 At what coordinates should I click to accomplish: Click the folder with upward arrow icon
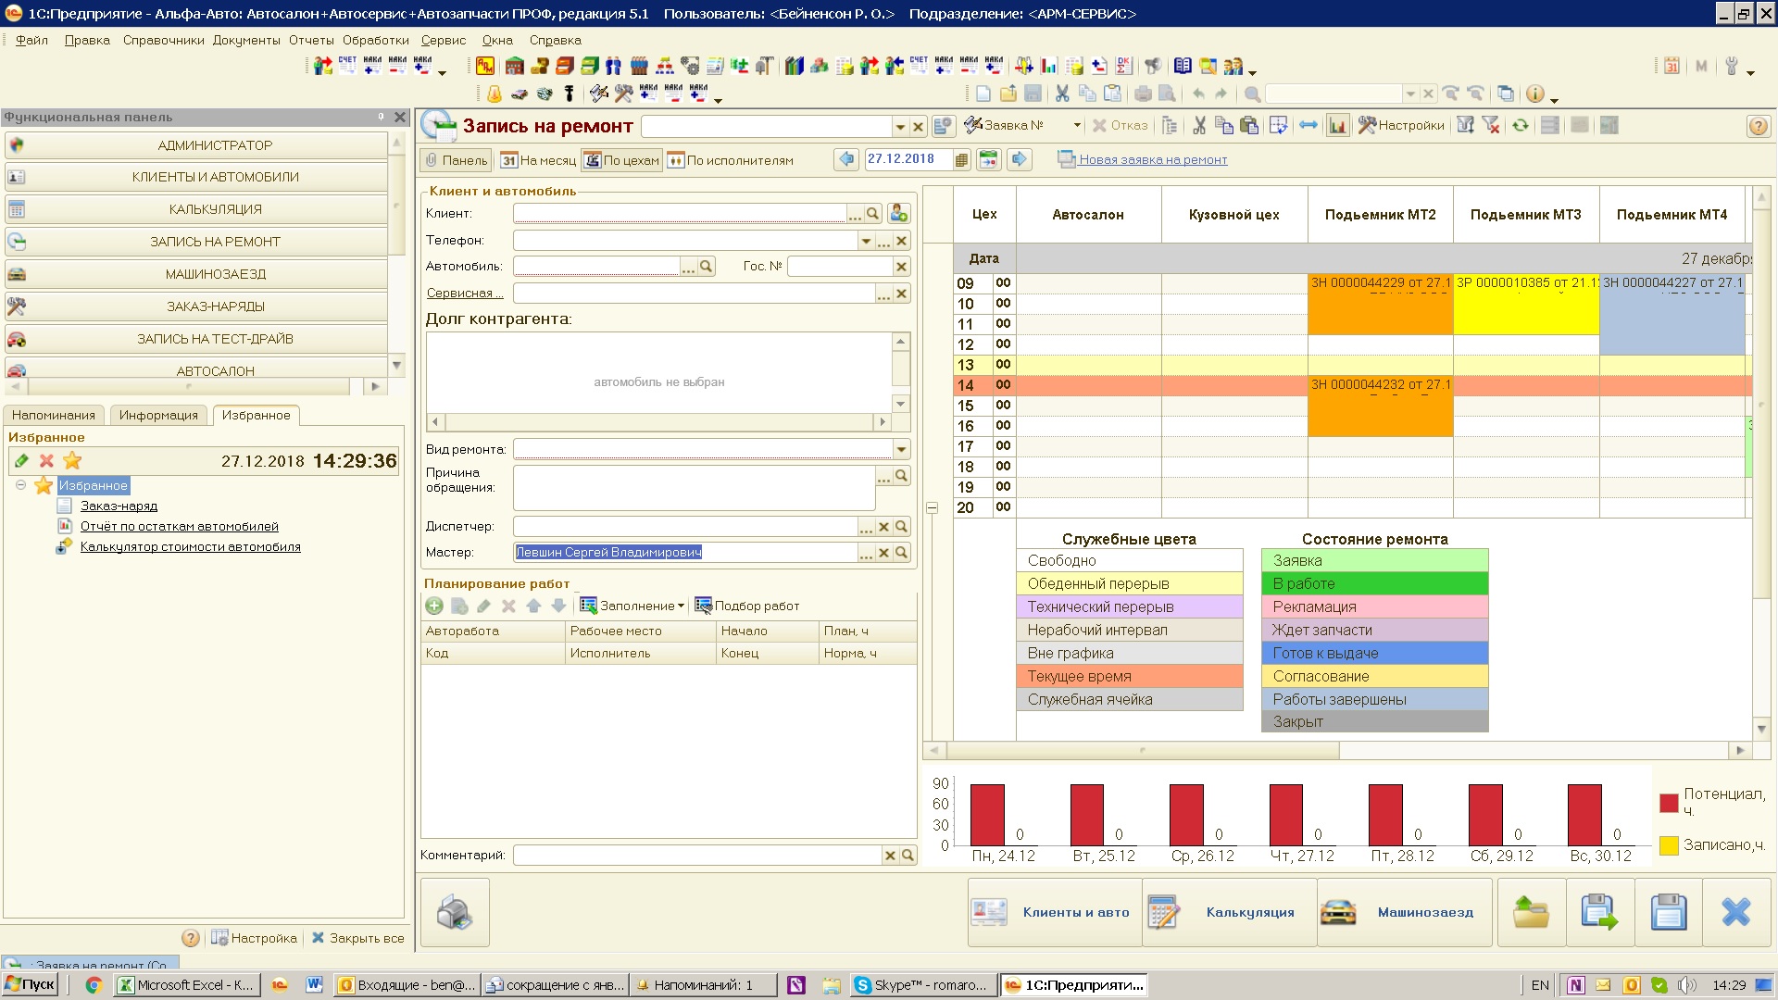click(1531, 912)
